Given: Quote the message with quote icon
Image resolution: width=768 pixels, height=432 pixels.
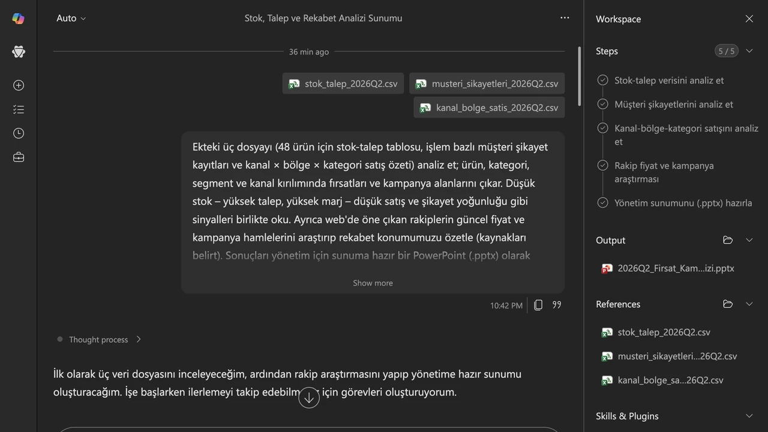Looking at the screenshot, I should (x=557, y=305).
